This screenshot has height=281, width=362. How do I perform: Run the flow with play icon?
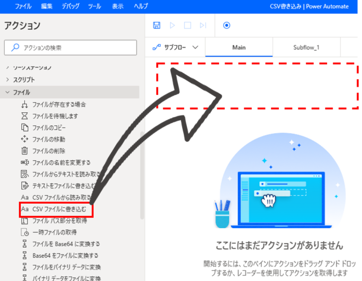click(x=172, y=25)
